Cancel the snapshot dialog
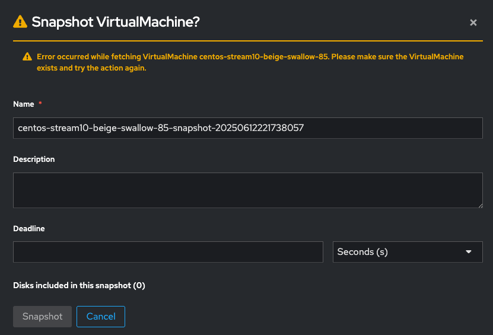The height and width of the screenshot is (335, 493). coord(101,317)
